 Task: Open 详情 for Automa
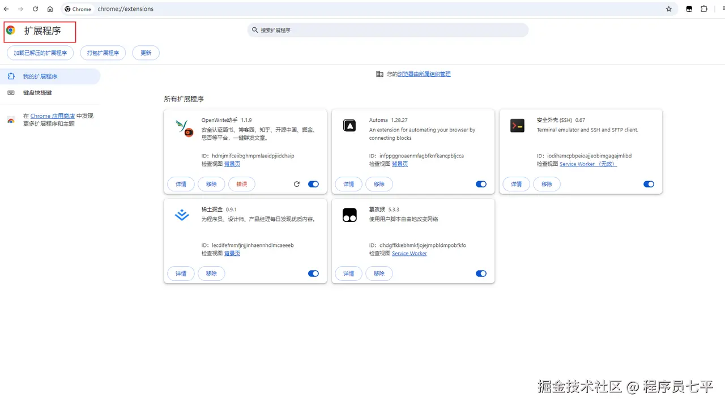349,184
